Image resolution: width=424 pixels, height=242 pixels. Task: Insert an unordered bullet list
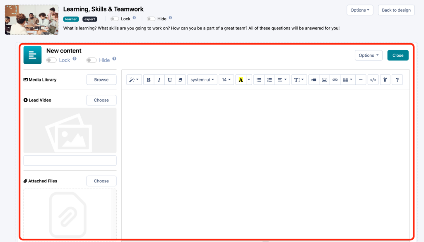259,80
